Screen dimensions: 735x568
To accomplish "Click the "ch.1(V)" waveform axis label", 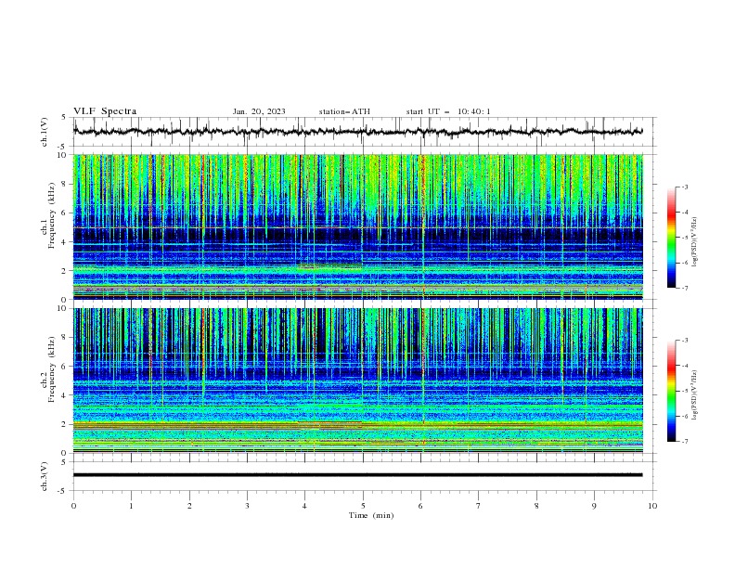I will point(45,132).
